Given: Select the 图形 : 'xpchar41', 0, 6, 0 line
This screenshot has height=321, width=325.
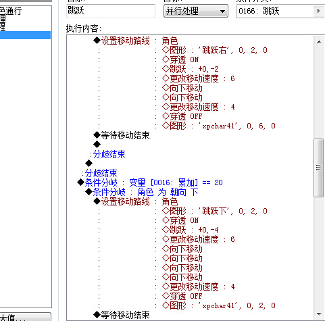Looking at the screenshot, I should 218,126.
